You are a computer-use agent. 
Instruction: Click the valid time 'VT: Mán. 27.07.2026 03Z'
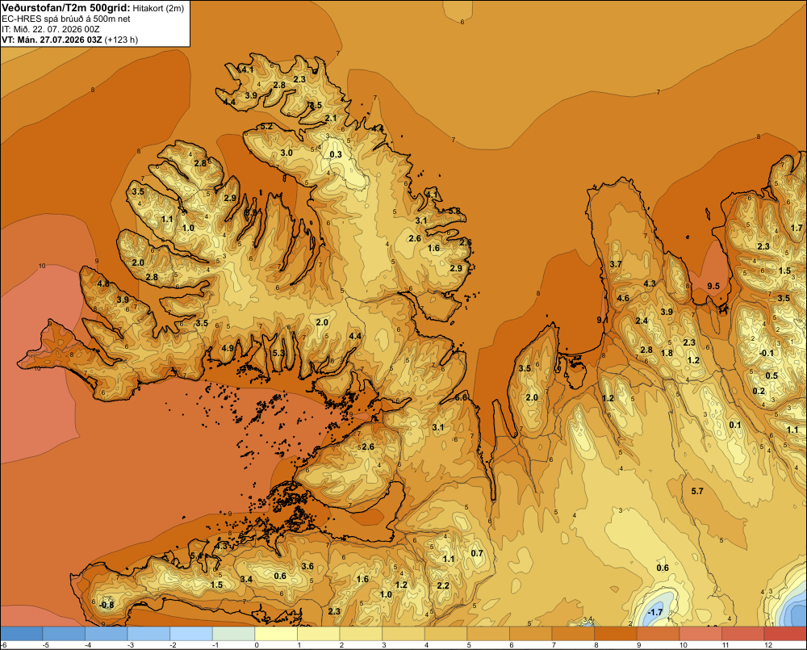coord(52,40)
